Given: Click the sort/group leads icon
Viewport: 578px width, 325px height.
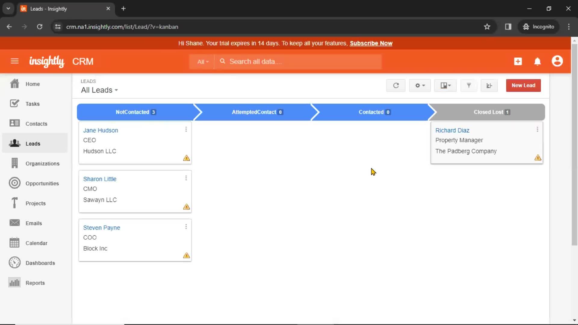Looking at the screenshot, I should click(489, 85).
